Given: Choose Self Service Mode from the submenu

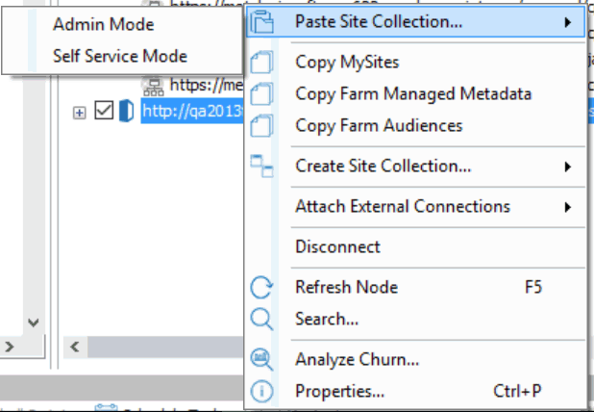Looking at the screenshot, I should pos(119,56).
